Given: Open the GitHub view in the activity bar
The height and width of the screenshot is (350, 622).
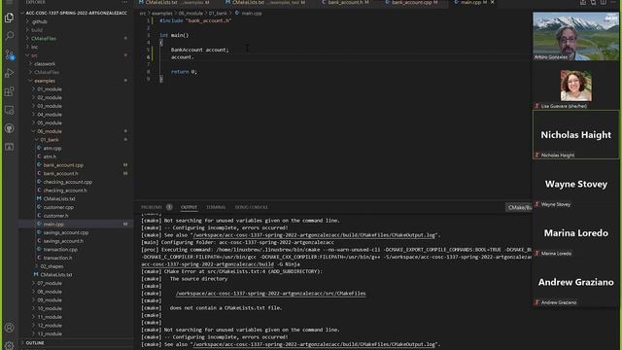Looking at the screenshot, I should point(9,128).
